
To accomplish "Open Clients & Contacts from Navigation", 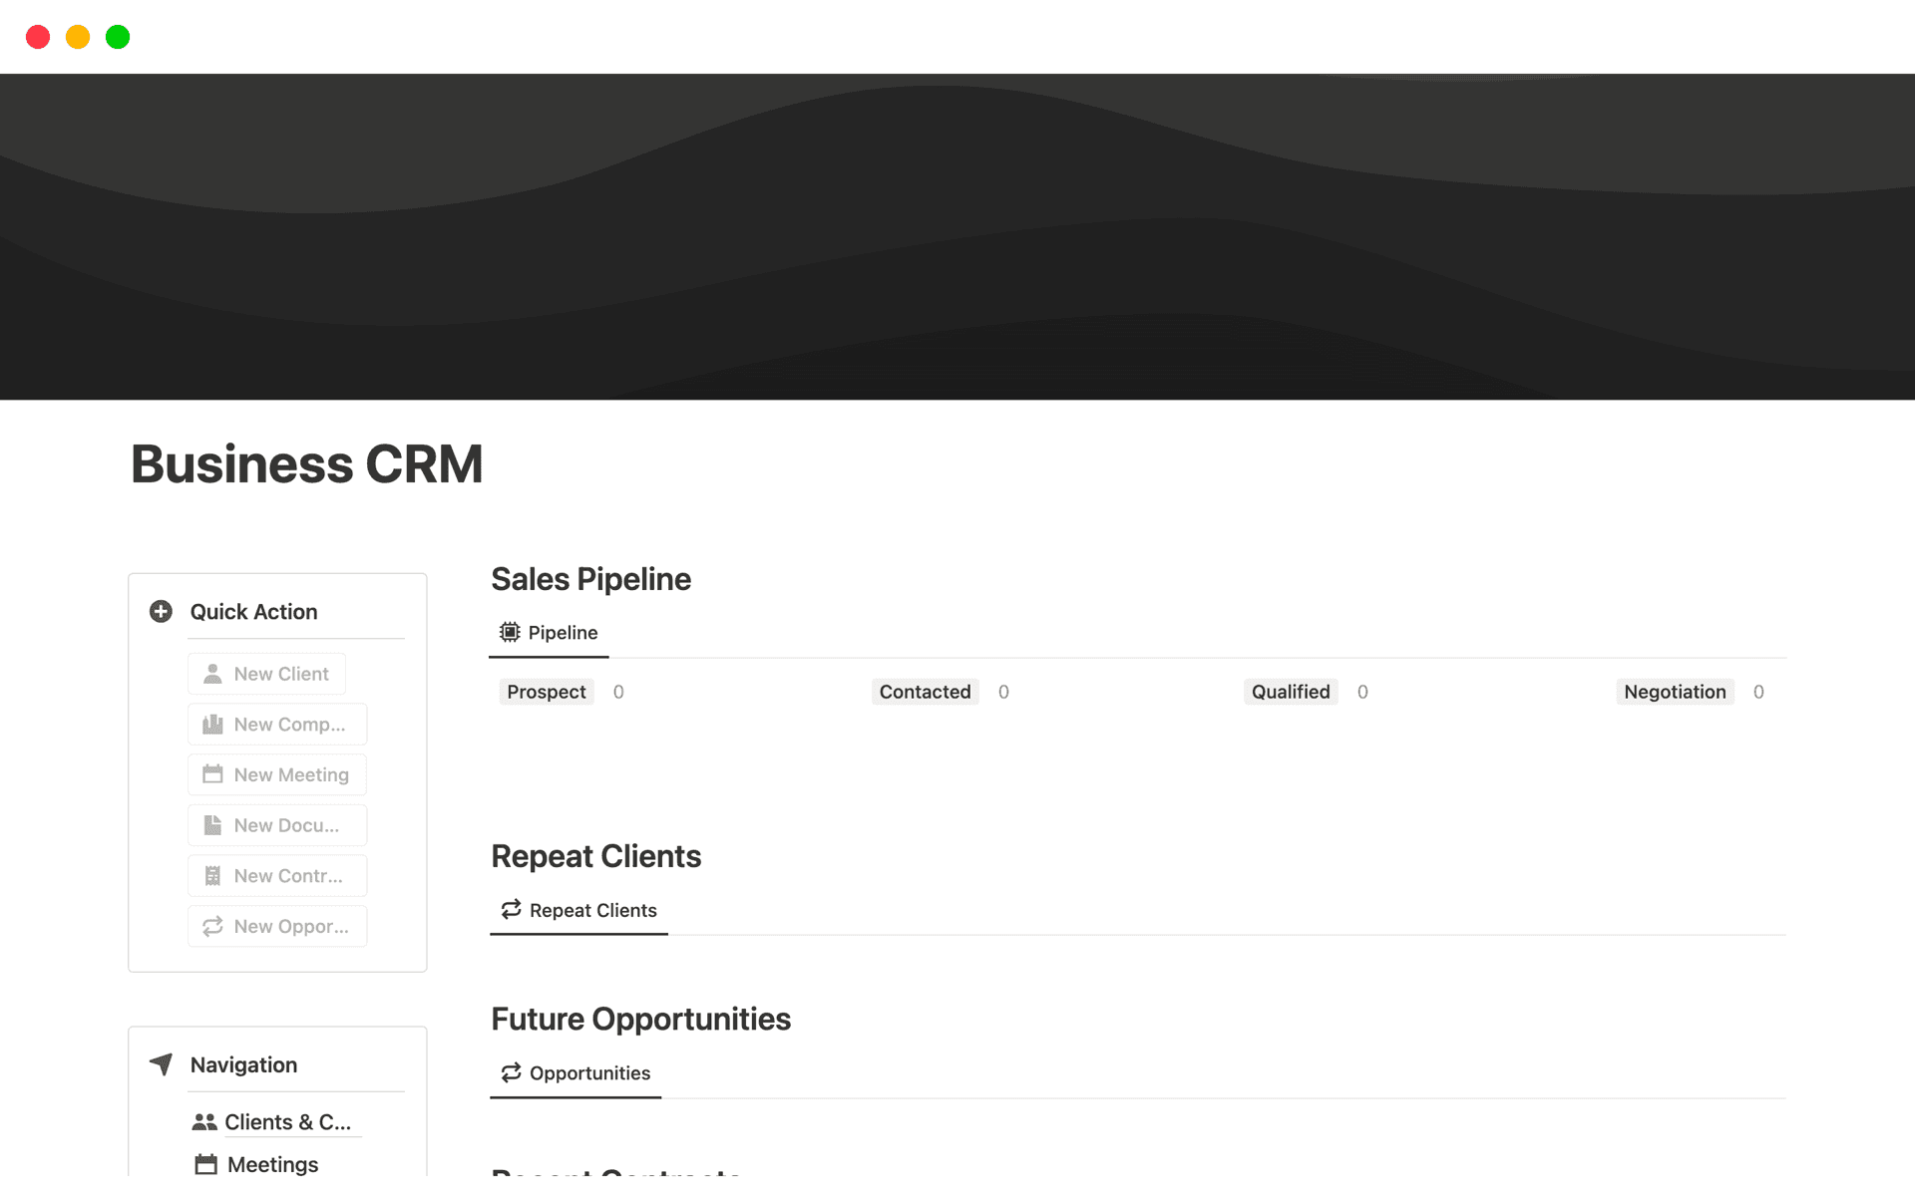I will click(x=288, y=1121).
